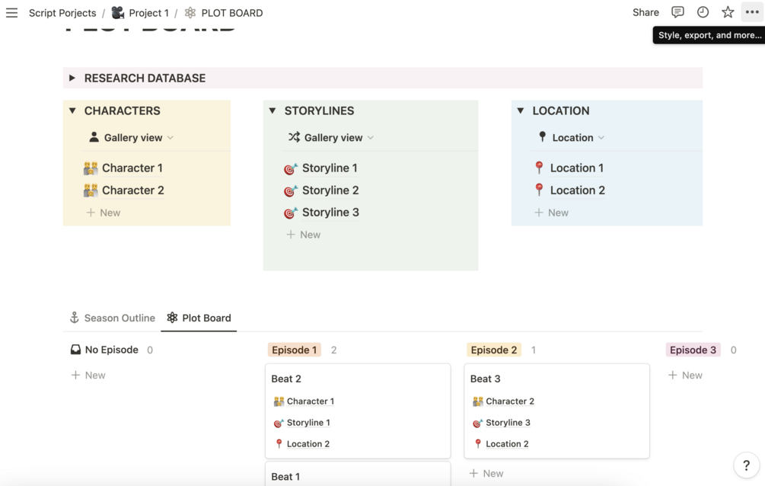Click the Share button
The image size is (765, 486).
click(x=645, y=12)
